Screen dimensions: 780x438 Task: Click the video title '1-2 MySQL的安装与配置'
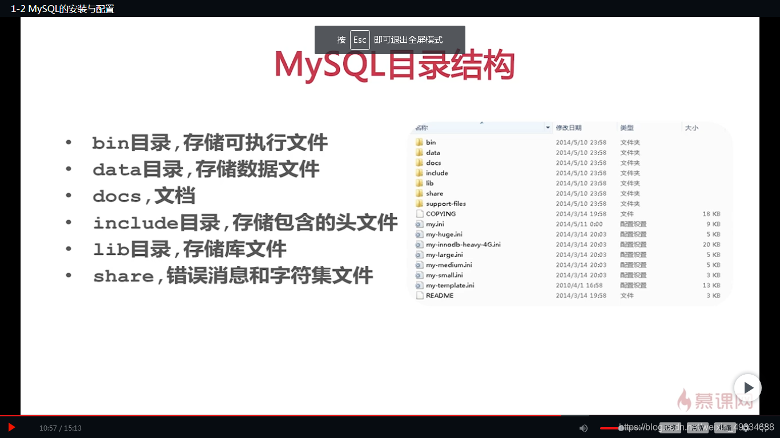tap(62, 9)
